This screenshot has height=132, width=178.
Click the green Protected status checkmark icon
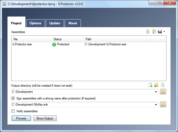coord(54,45)
